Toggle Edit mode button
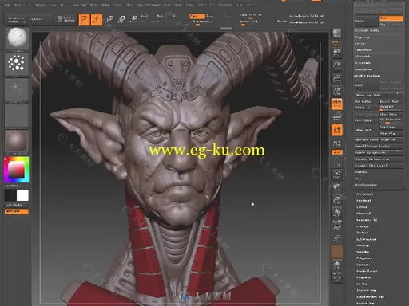 [84, 19]
